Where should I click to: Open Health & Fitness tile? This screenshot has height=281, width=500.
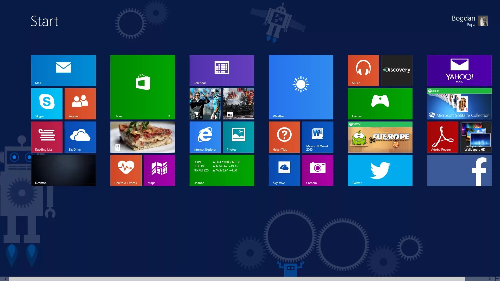126,170
